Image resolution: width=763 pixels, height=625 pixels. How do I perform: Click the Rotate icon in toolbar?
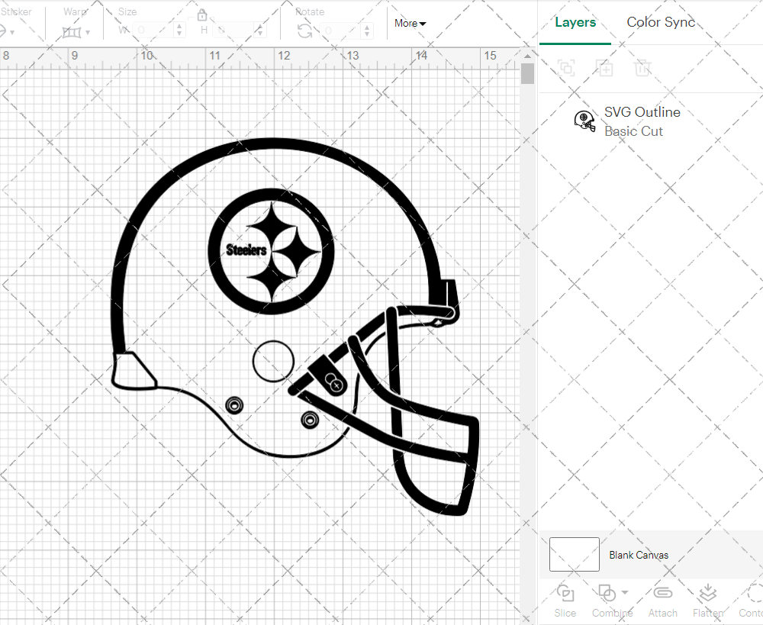point(304,31)
